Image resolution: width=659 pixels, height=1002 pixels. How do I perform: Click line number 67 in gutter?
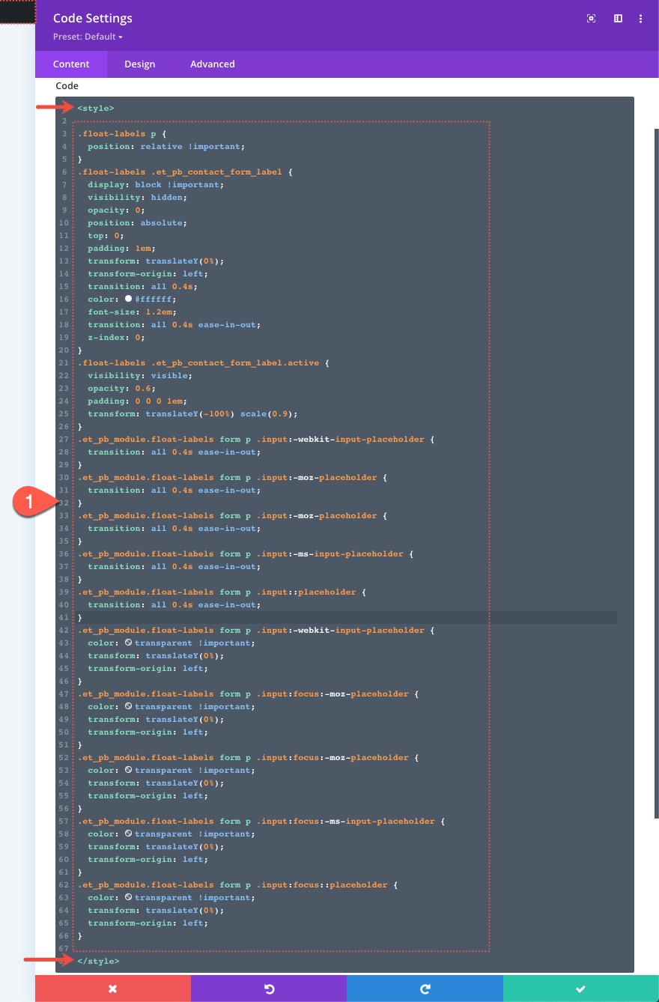63,949
